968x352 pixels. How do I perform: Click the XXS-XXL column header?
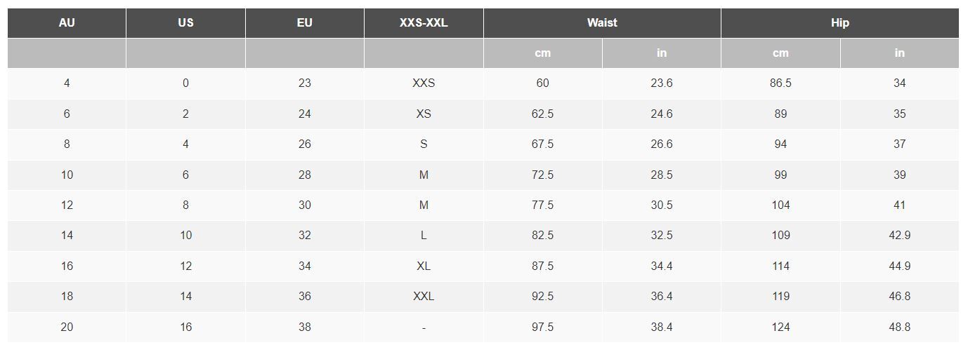(x=424, y=23)
